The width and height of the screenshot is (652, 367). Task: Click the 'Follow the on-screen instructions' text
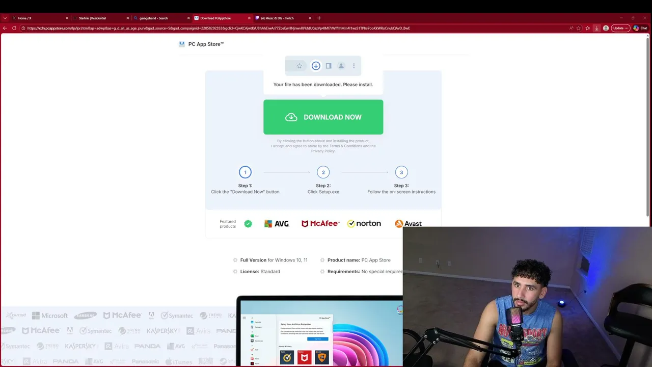point(401,192)
